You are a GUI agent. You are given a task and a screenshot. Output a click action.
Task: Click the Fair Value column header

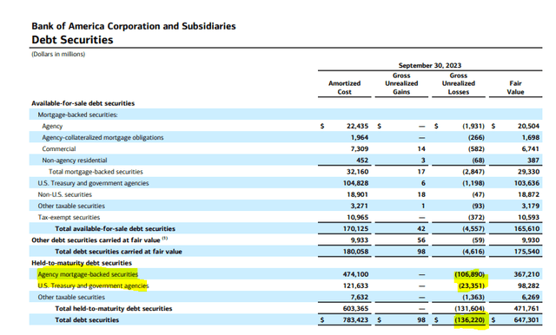click(x=515, y=88)
